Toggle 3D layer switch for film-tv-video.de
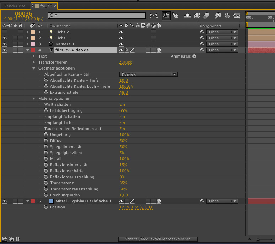275x244 pixels. point(158,50)
